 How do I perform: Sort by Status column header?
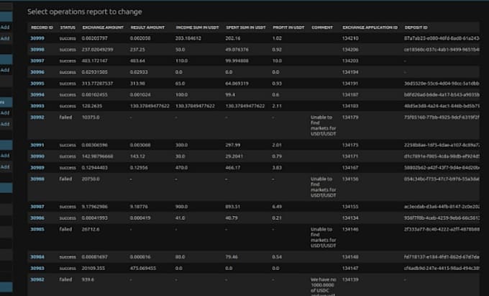(x=68, y=27)
